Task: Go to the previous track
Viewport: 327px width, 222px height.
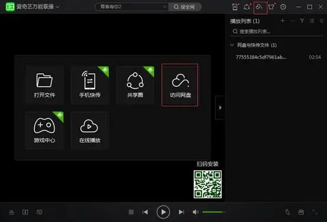Action: (145, 212)
